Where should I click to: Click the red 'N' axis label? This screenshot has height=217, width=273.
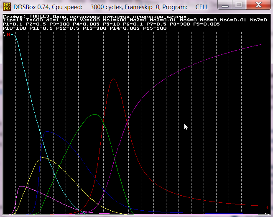click(x=8, y=34)
